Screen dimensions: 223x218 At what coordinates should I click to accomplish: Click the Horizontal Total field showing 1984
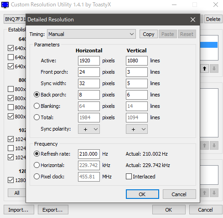(89, 117)
